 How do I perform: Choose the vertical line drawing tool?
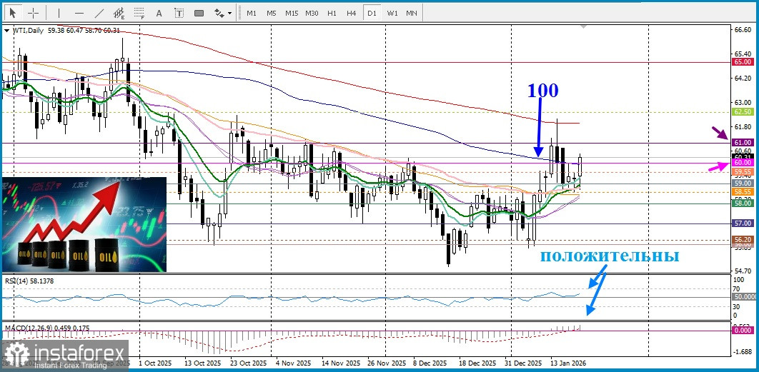coord(59,13)
